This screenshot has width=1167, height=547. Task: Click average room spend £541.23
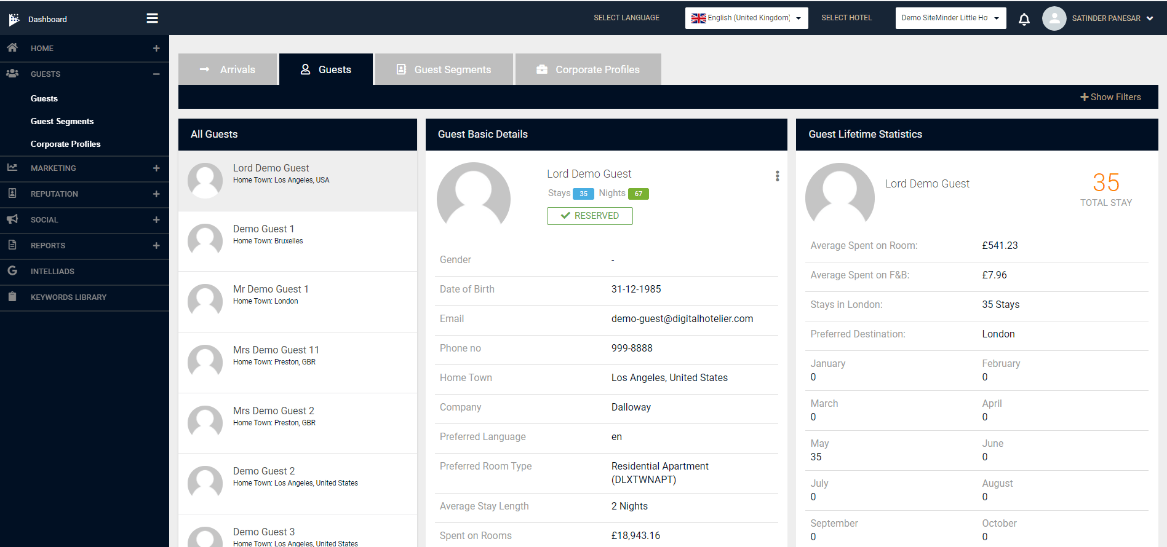click(1000, 245)
